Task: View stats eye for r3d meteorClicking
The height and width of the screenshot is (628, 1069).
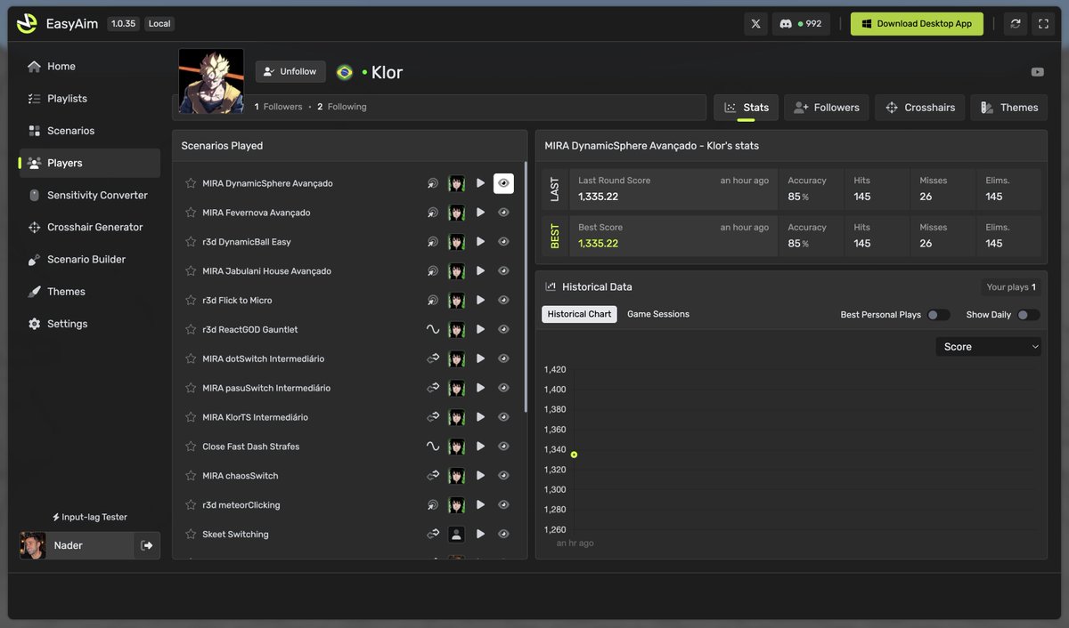Action: [x=503, y=504]
